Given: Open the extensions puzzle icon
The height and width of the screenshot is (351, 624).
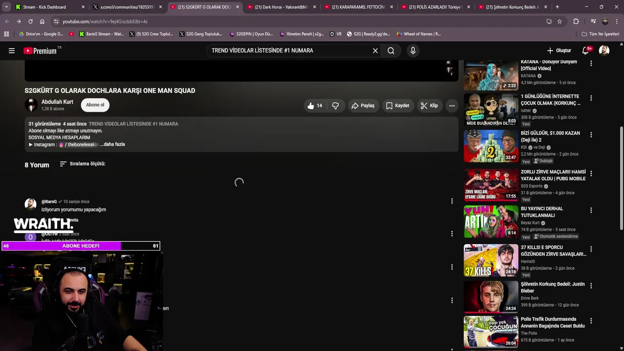Looking at the screenshot, I should (x=576, y=21).
